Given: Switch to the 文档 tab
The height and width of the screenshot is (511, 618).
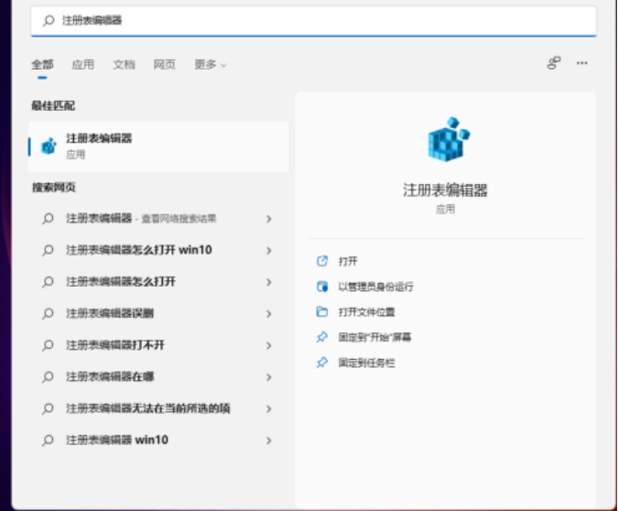Looking at the screenshot, I should pos(124,65).
